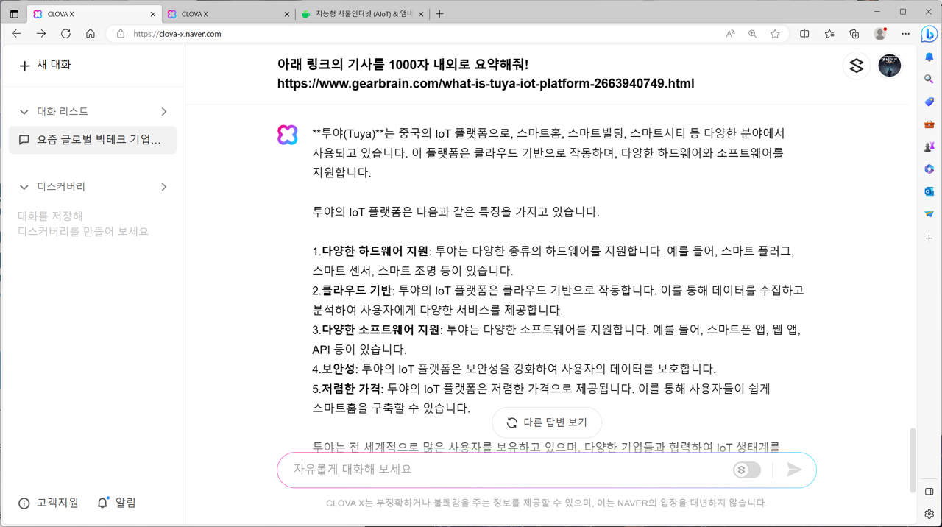Open the gearbrain.com article link

[486, 84]
